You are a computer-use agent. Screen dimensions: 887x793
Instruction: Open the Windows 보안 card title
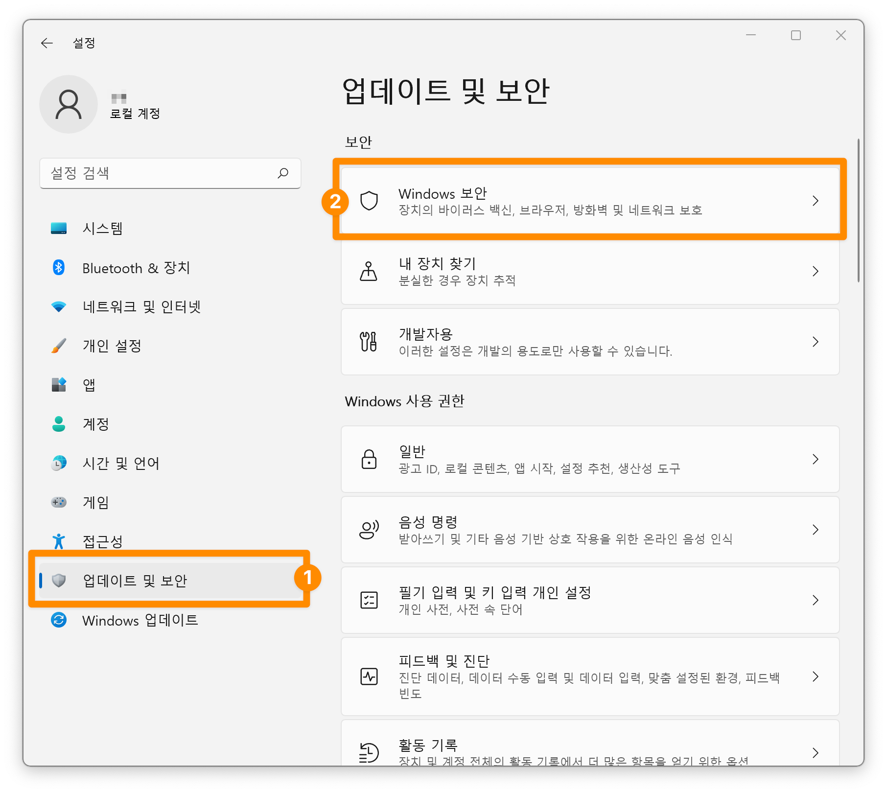pos(443,193)
